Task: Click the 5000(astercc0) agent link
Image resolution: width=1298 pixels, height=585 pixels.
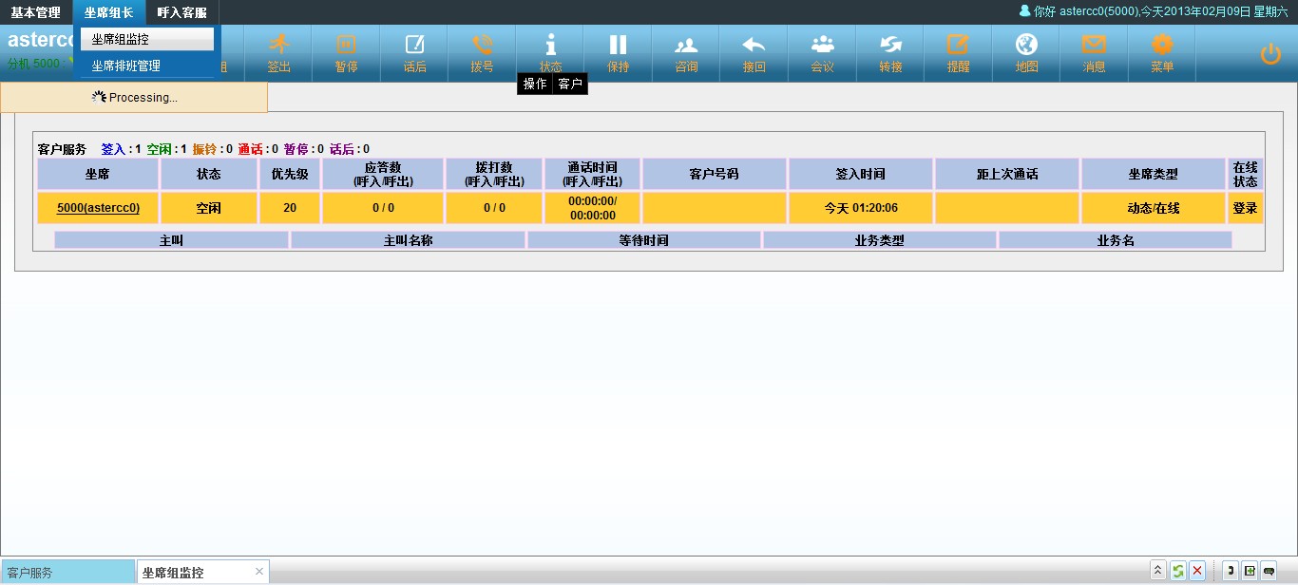Action: click(x=98, y=208)
